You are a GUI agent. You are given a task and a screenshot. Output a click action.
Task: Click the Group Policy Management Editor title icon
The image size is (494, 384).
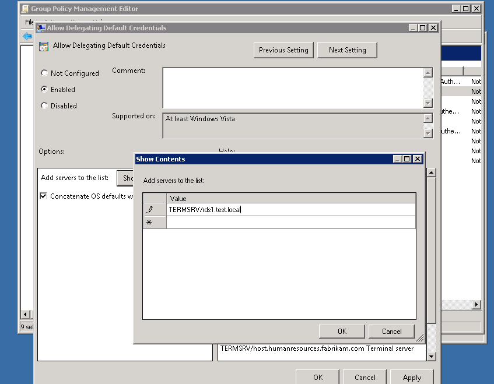coord(25,9)
